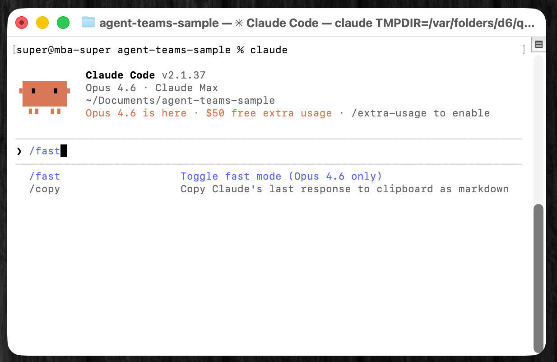Screen dimensions: 557x362
Task: Click the Toggle fast mode description text
Action: 281,176
